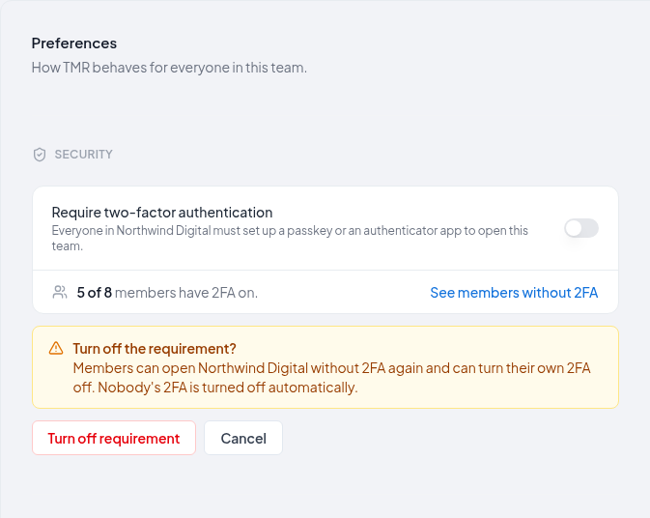Click the members people icon
Viewport: 650px width, 518px height.
60,292
